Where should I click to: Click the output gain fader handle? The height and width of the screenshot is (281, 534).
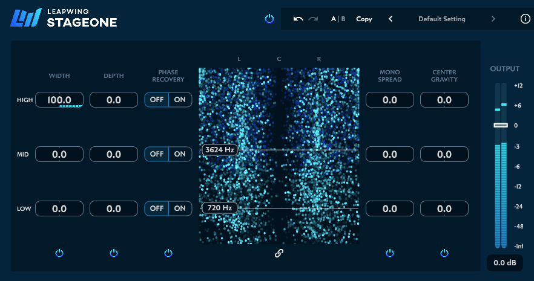click(501, 125)
